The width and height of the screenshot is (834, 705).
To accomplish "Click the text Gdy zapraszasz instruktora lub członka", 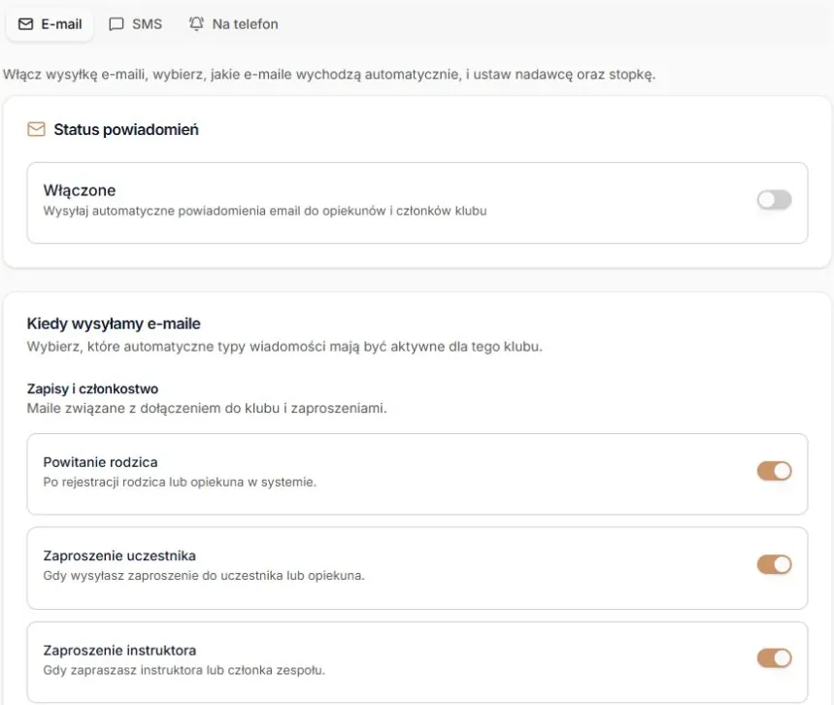I will [x=184, y=670].
